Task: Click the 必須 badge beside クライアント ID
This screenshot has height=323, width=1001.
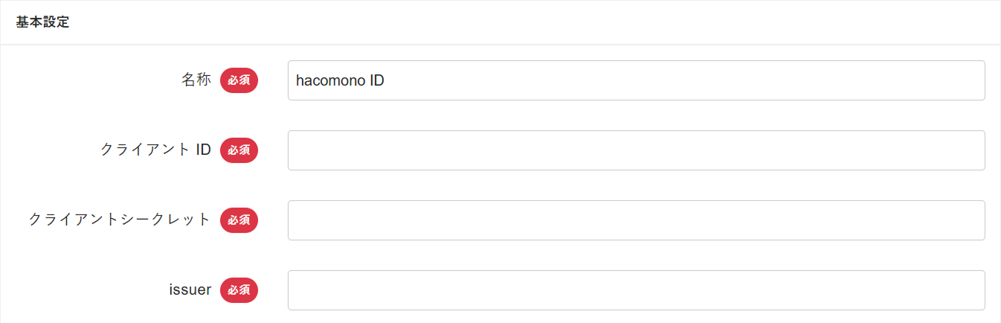Action: pos(239,150)
